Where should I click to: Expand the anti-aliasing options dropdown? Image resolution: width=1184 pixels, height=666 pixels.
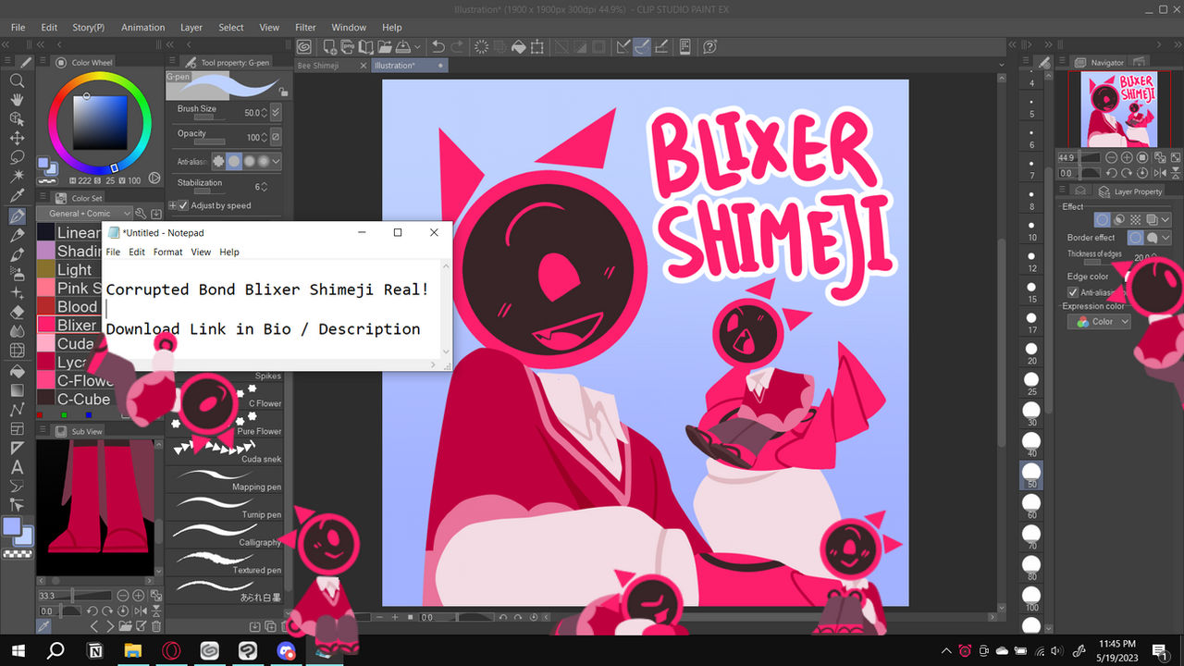coord(276,161)
